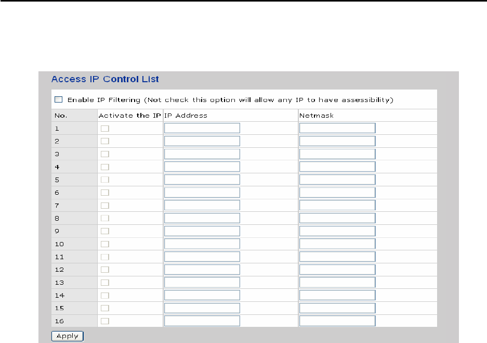Toggle Activate the IP checkbox for row 8

point(105,218)
